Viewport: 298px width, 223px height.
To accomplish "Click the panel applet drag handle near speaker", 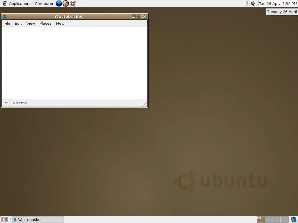I will (x=248, y=3).
